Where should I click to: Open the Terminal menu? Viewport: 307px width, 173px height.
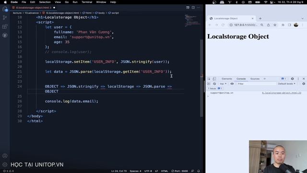pyautogui.click(x=87, y=2)
